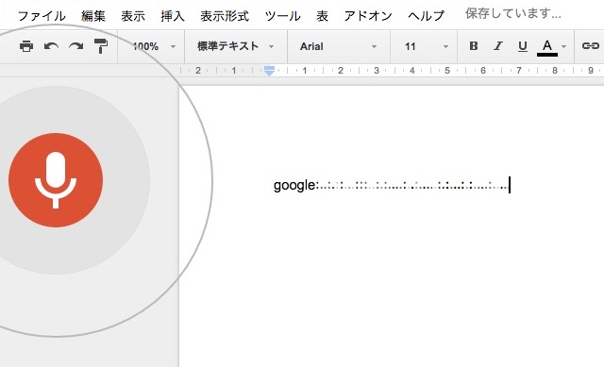Screen dimensions: 604x367
Task: Open the 100% zoom dropdown
Action: [x=154, y=46]
